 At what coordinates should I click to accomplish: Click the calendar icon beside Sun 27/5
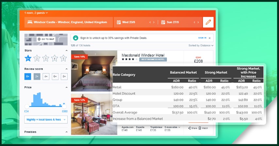(163, 22)
